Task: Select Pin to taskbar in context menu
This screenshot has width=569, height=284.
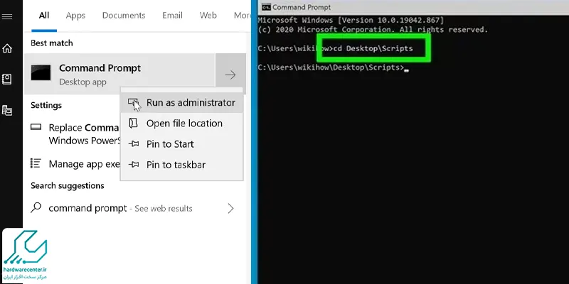Action: coord(181,165)
